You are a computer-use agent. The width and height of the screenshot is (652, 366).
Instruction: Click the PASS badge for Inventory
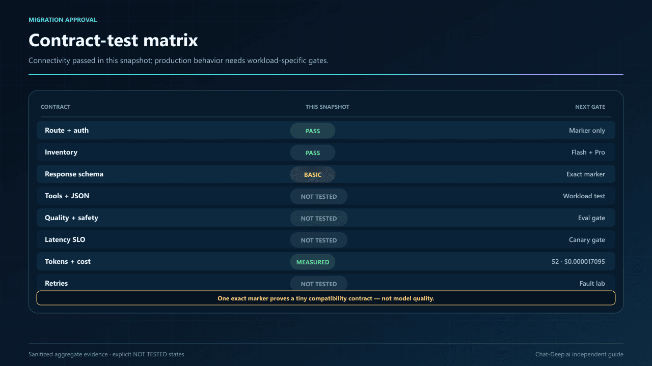point(313,152)
